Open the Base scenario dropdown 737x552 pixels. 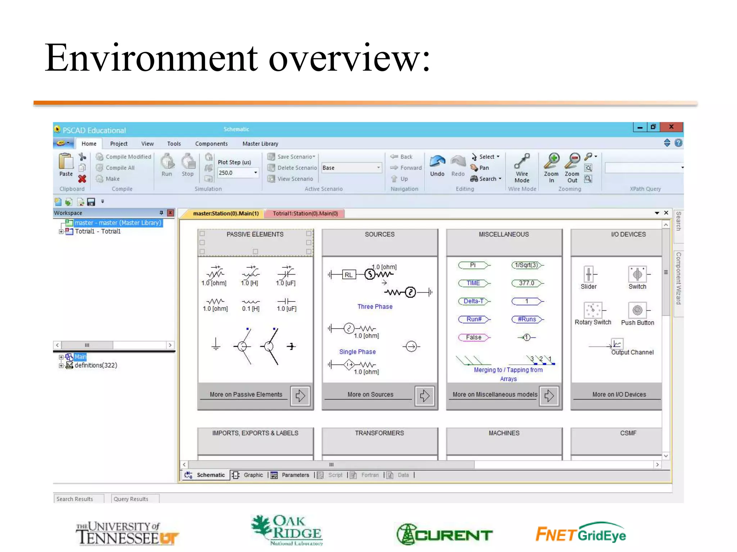tap(378, 168)
